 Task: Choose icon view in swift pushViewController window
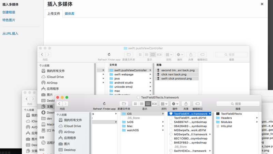pyautogui.click(x=140, y=55)
